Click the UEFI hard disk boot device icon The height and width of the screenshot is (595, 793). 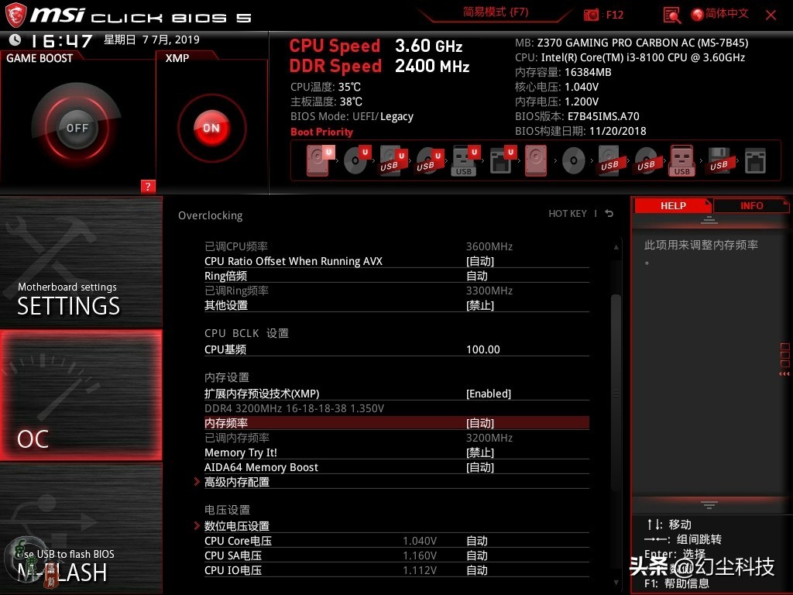coord(320,160)
